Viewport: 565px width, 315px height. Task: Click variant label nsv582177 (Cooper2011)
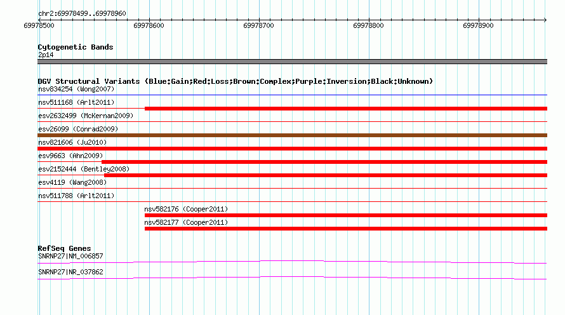[186, 222]
